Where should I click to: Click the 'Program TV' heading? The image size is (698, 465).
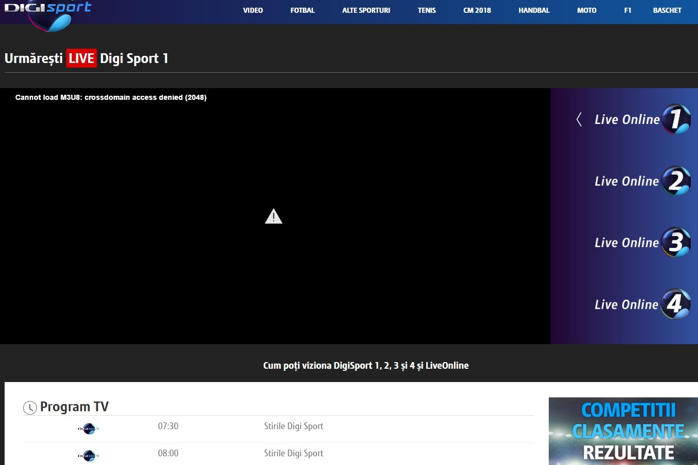click(74, 407)
